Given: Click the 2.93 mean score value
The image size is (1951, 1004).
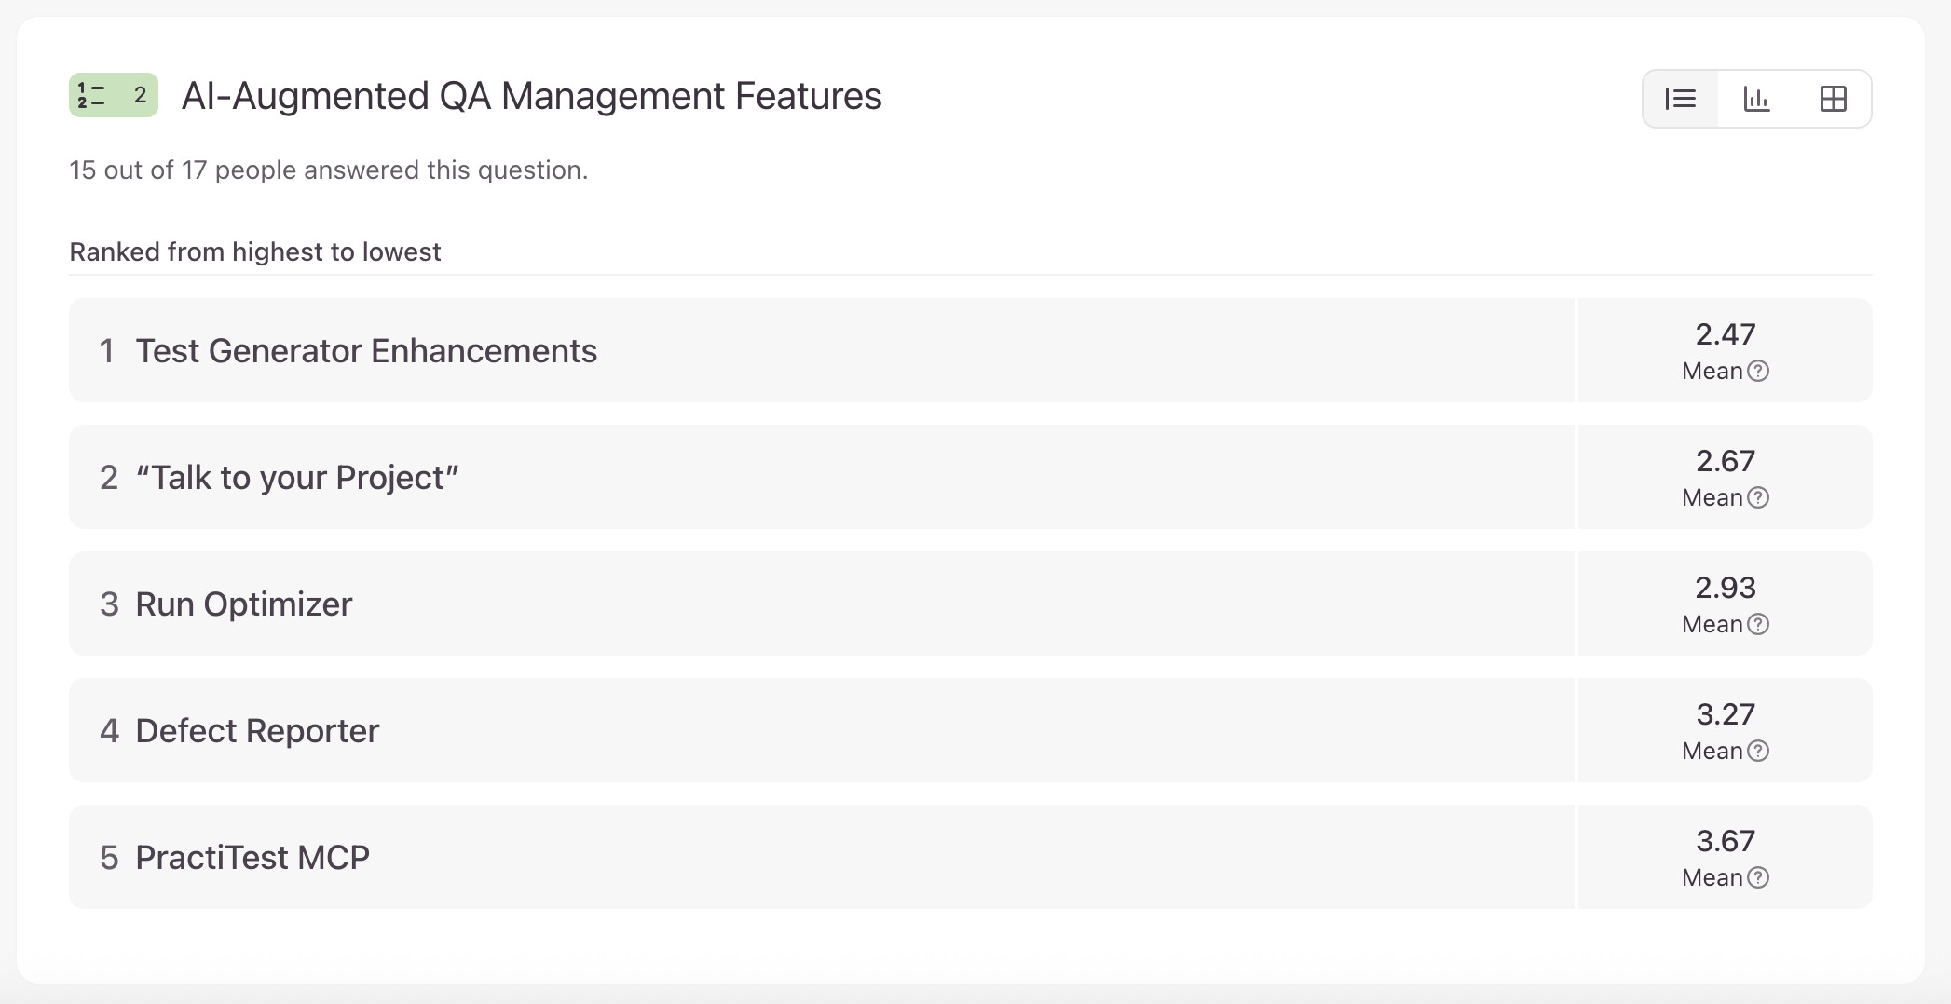Looking at the screenshot, I should [x=1725, y=588].
